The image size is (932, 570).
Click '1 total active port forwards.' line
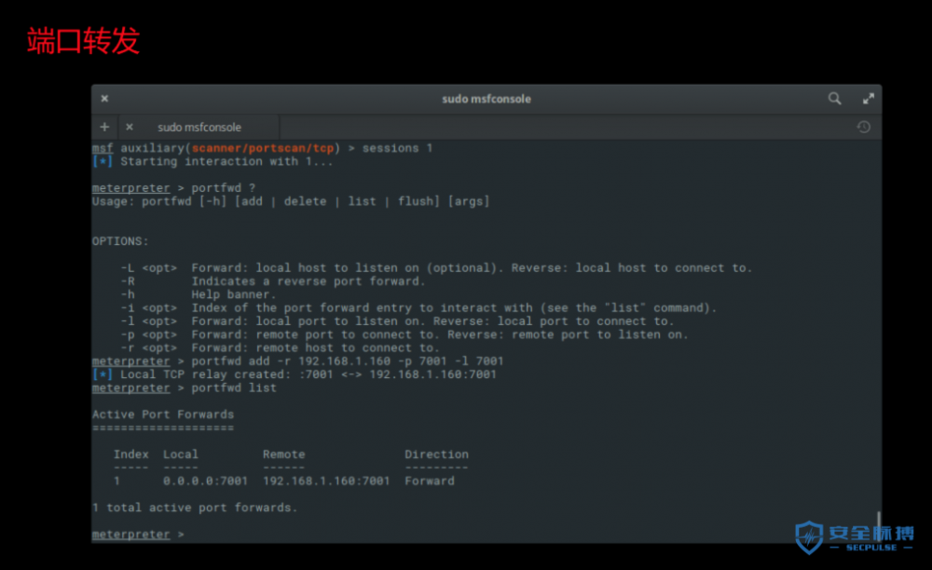pyautogui.click(x=195, y=508)
